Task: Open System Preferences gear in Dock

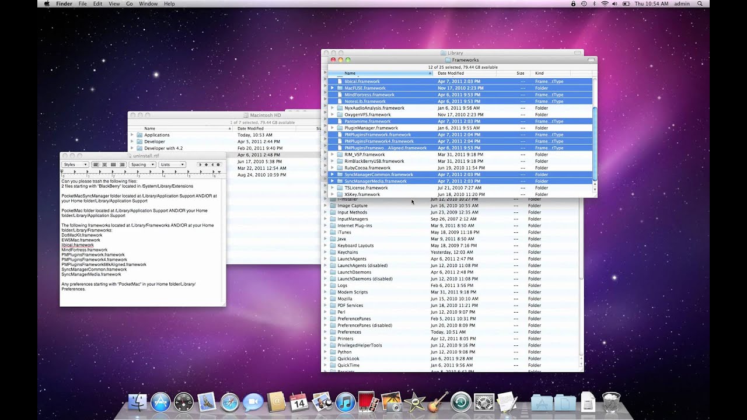Action: [484, 401]
